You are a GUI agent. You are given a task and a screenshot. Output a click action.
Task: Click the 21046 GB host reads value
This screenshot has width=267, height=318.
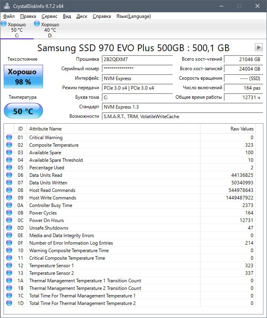coord(244,59)
